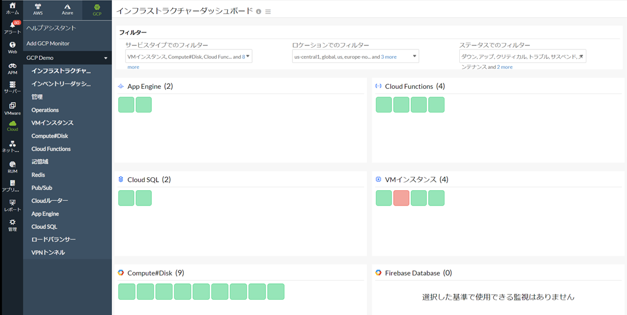Switch to the Azure tab
The image size is (627, 315).
tap(67, 9)
